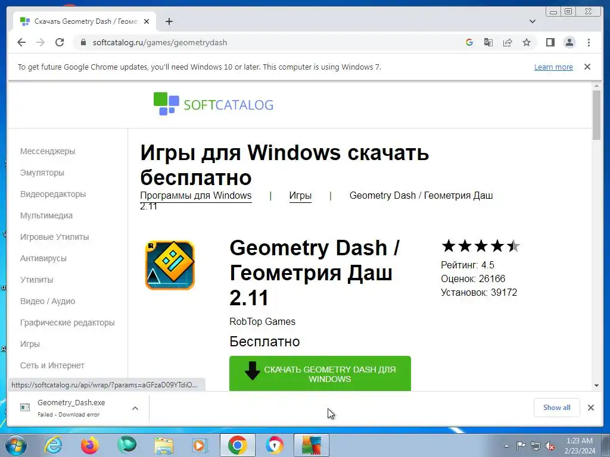Open Chrome profile avatar
Viewport: 610px width, 457px height.
(569, 42)
